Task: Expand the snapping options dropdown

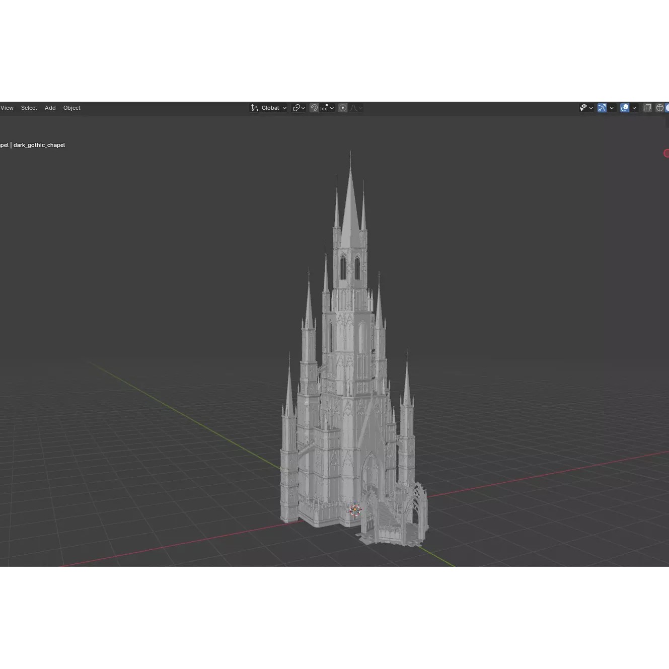Action: 332,108
